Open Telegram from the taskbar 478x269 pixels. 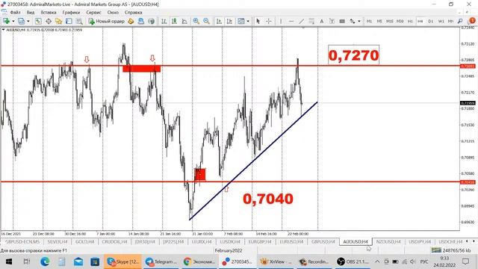161,262
